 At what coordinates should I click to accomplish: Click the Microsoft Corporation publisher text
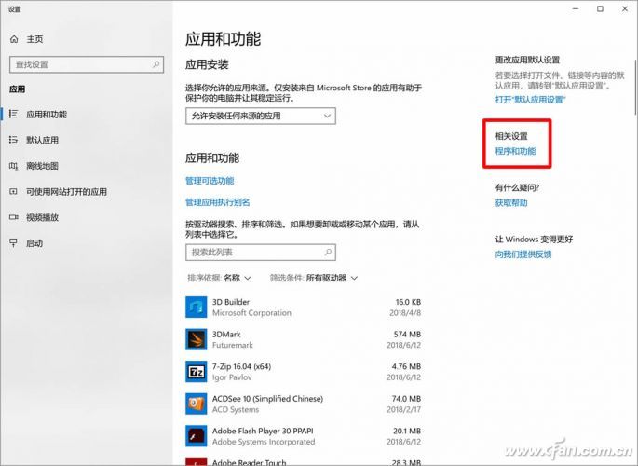[x=251, y=312]
